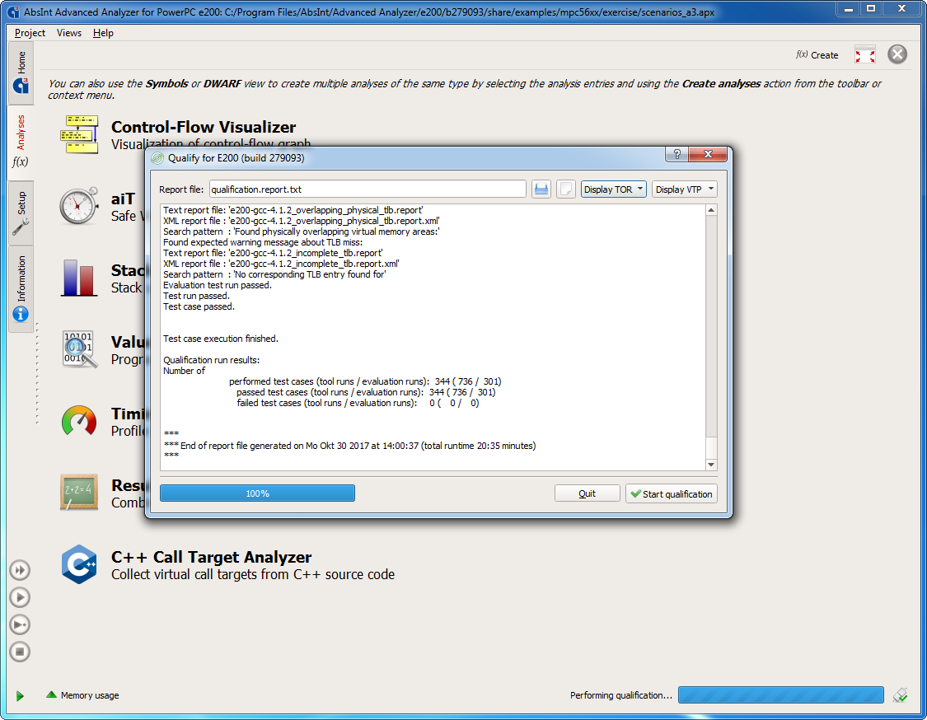This screenshot has width=927, height=720.
Task: Open the Help menu
Action: (x=103, y=33)
